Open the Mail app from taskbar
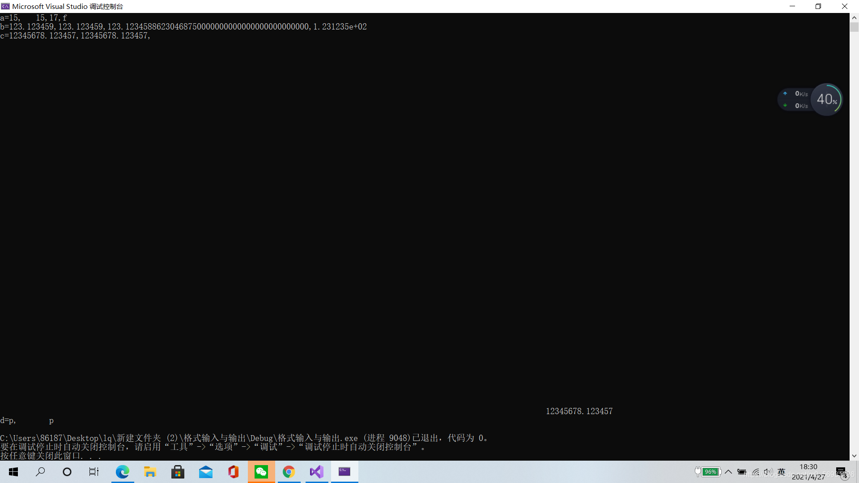The width and height of the screenshot is (859, 483). click(206, 472)
